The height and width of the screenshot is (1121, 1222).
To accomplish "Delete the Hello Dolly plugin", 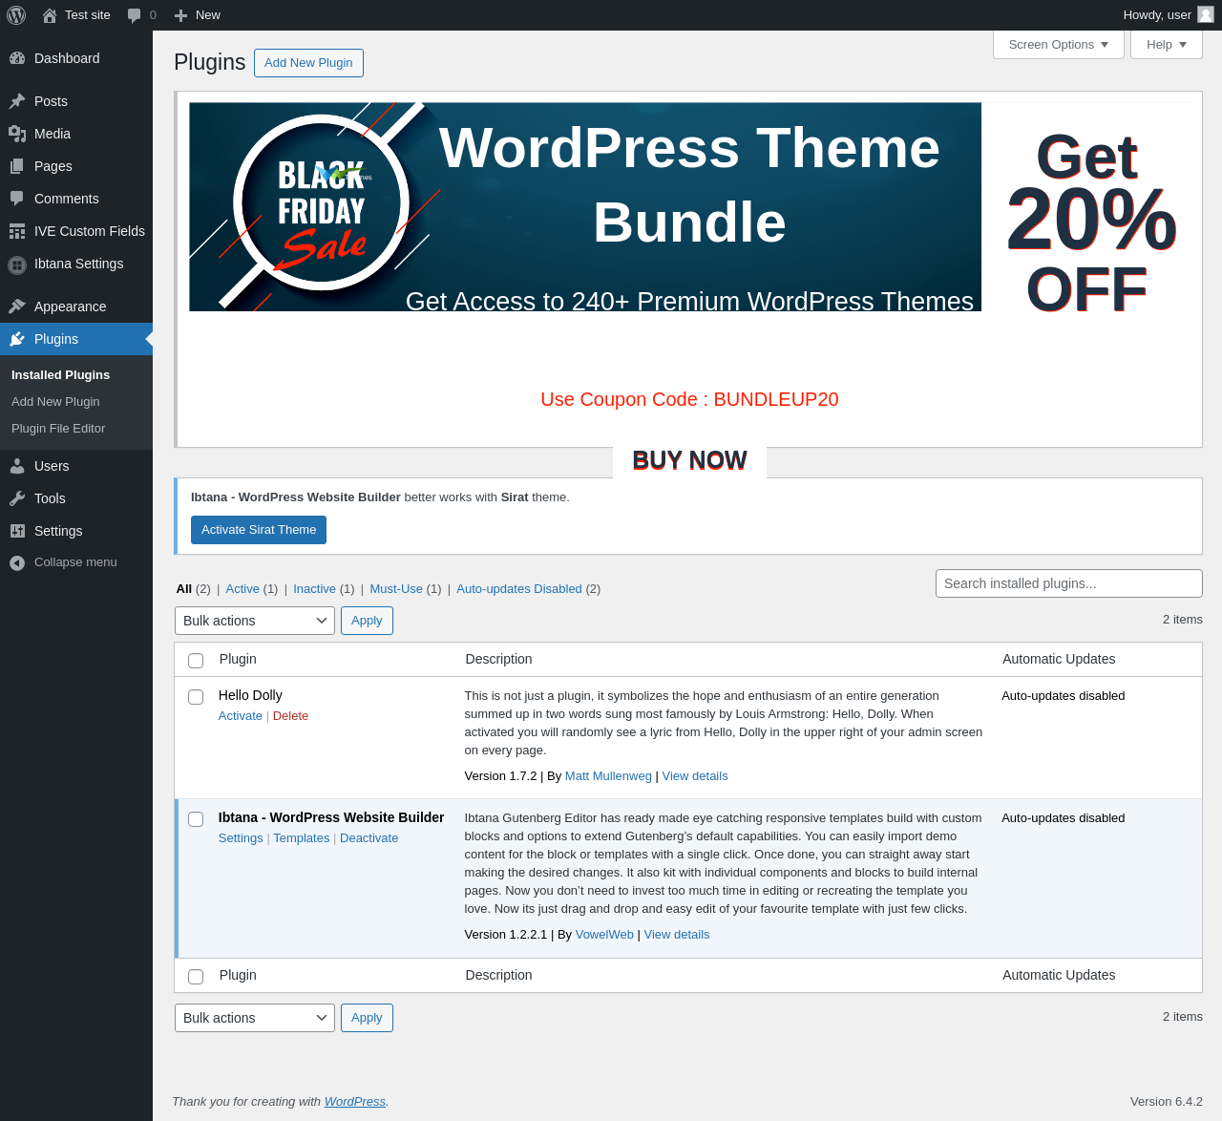I will coord(290,716).
